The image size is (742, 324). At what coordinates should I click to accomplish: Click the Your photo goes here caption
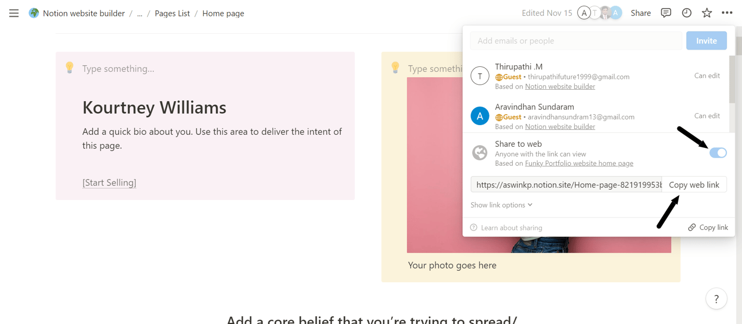click(x=452, y=265)
